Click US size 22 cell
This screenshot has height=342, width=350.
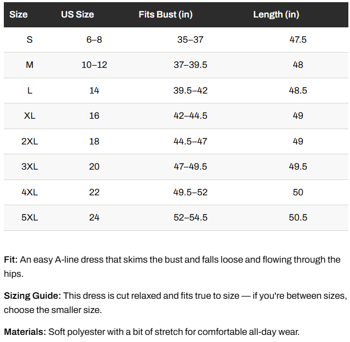click(x=94, y=192)
